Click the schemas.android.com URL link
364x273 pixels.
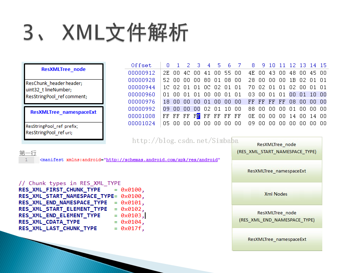[162, 160]
